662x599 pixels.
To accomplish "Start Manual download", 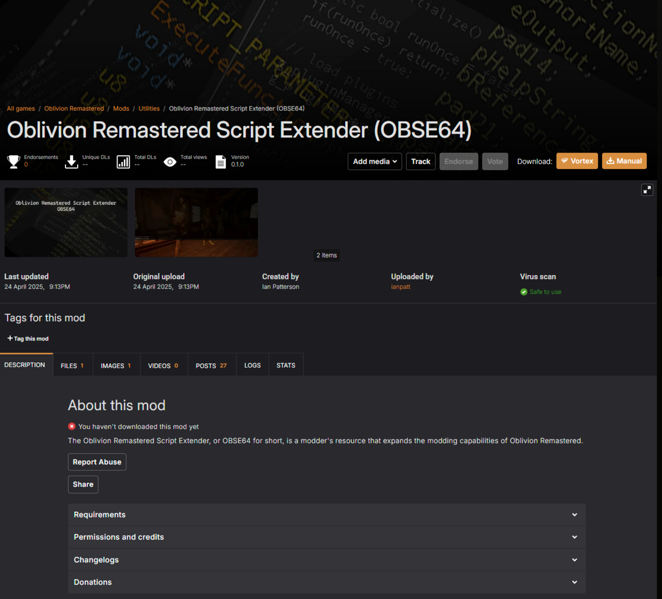I will tap(624, 161).
